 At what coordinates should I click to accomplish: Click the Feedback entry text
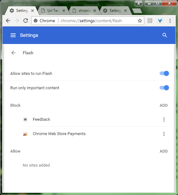[42, 119]
